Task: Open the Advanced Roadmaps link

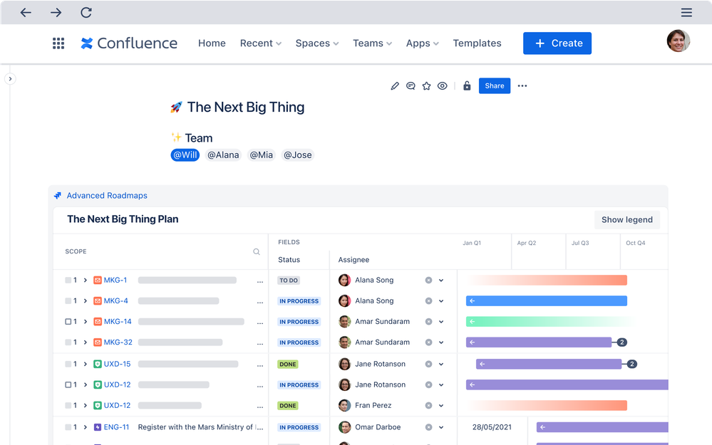Action: [107, 196]
